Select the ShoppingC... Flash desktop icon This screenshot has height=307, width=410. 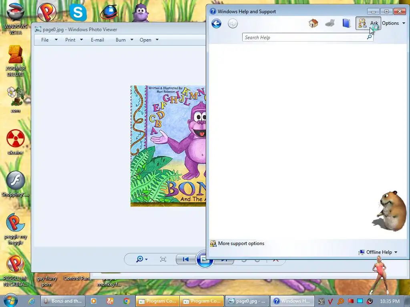coord(15,184)
